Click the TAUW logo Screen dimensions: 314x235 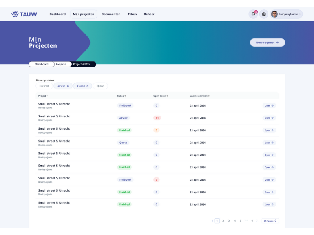[x=24, y=14]
